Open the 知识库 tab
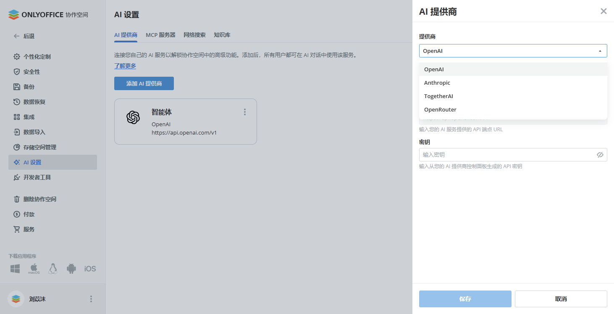 [x=222, y=35]
